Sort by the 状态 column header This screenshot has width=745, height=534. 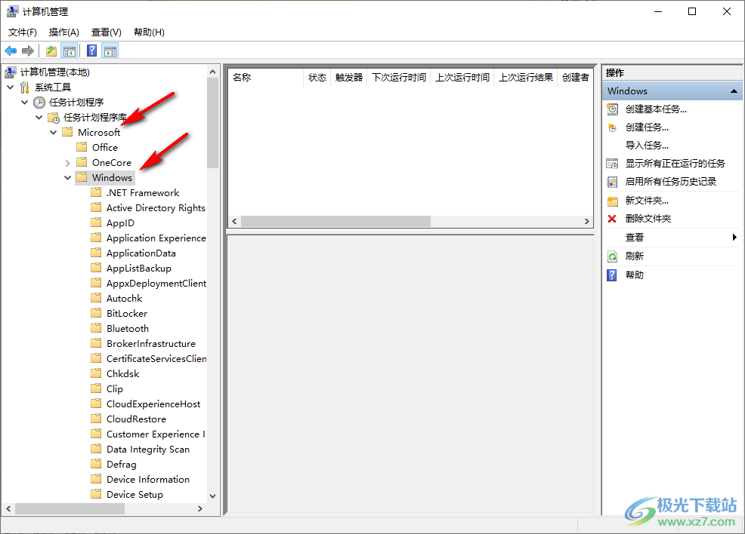coord(317,77)
